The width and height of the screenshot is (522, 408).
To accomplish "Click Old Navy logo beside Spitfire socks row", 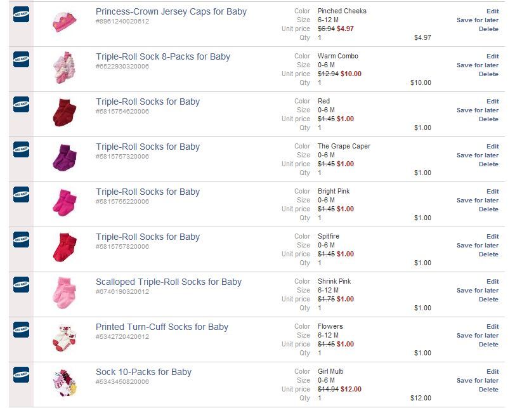I will tap(22, 239).
